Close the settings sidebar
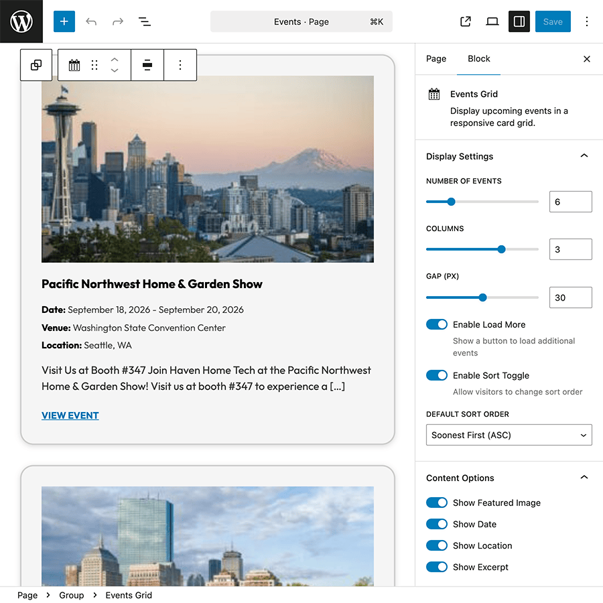603x603 pixels. (x=586, y=59)
